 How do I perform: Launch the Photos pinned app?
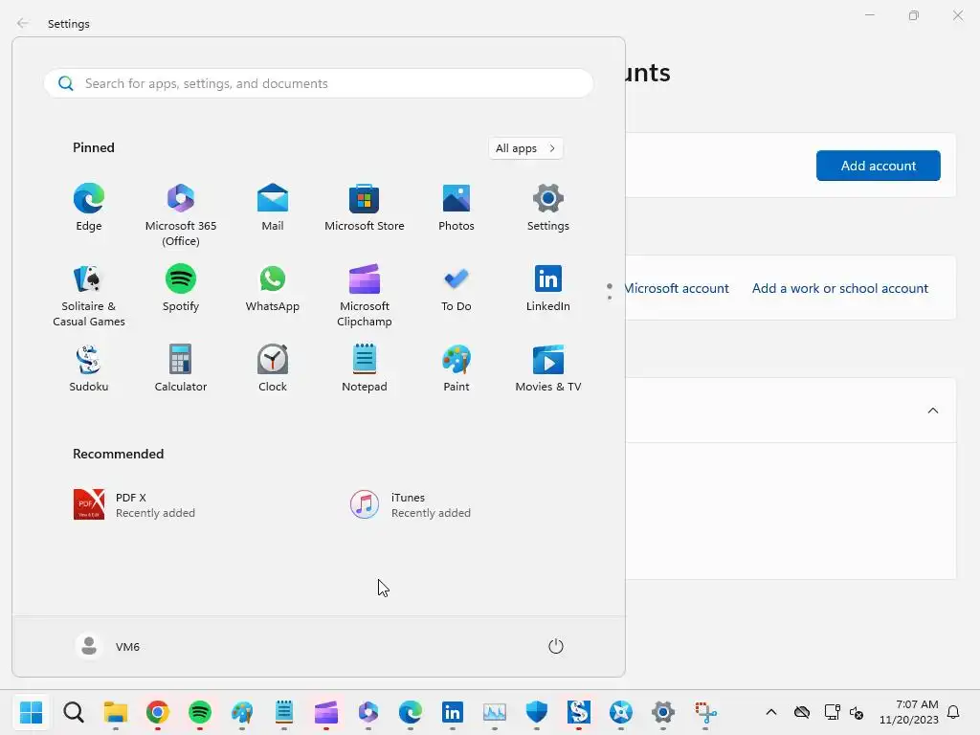[457, 208]
